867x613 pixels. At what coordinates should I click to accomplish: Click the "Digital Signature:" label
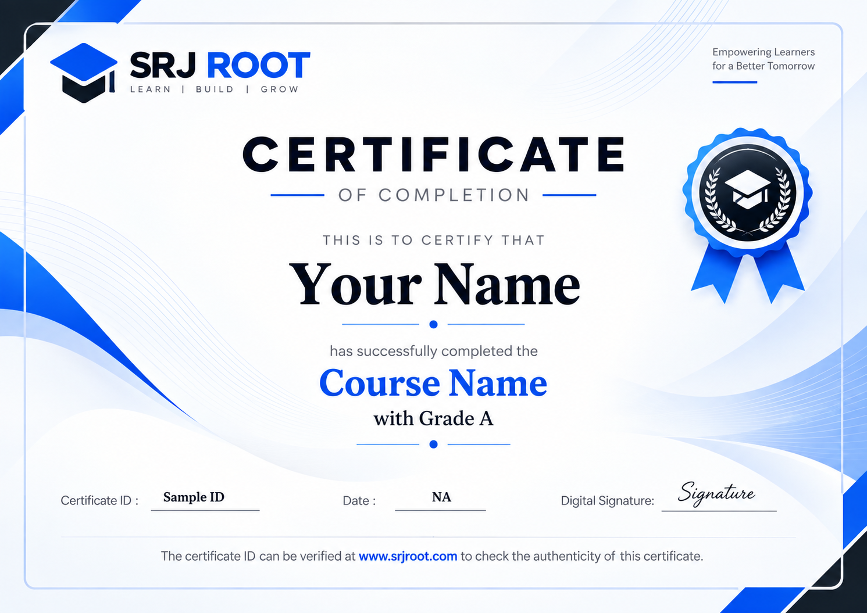(x=608, y=501)
